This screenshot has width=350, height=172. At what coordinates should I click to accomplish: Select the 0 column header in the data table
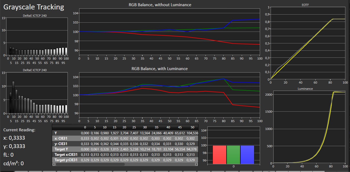click(85, 127)
